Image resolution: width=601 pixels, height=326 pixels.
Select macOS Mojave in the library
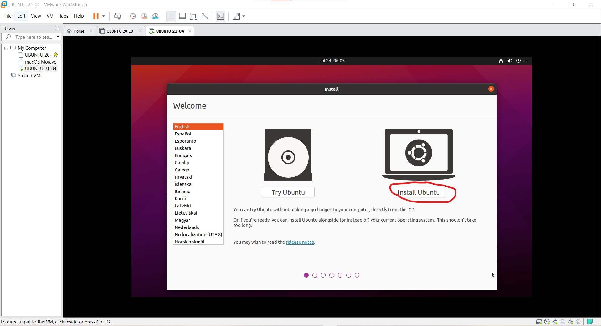pos(40,62)
